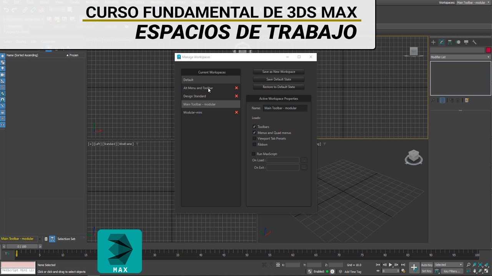Viewport: 492px width, 276px height.
Task: Enable Viewport Tab Presets checkbox
Action: 254,138
